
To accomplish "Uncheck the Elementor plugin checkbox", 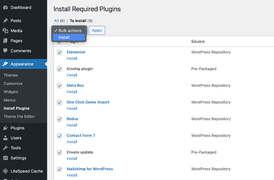I will [59, 52].
